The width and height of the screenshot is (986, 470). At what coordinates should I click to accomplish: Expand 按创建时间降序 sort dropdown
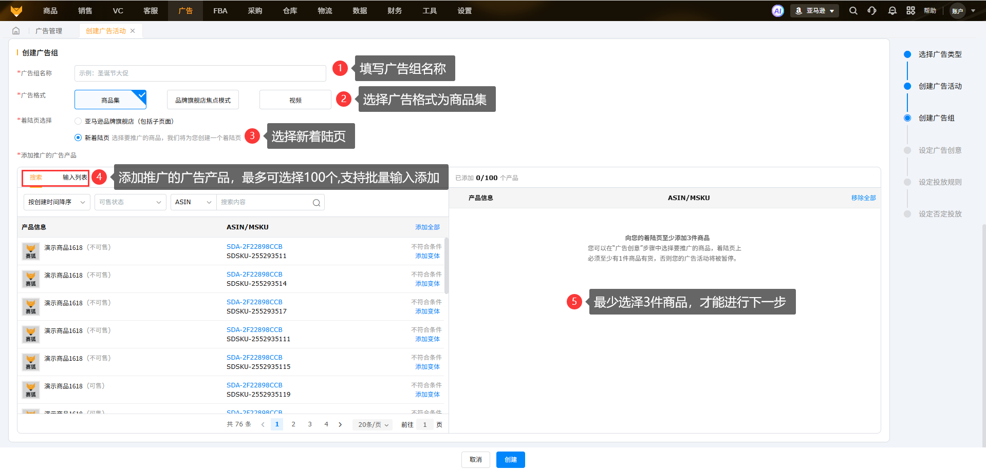pos(57,202)
